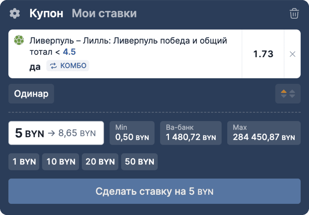Image resolution: width=309 pixels, height=215 pixels.
Task: Select the 10 BYN quick stake
Action: (x=61, y=162)
